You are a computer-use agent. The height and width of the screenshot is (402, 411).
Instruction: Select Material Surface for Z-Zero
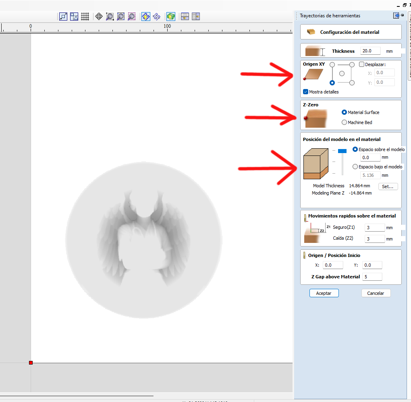[345, 112]
